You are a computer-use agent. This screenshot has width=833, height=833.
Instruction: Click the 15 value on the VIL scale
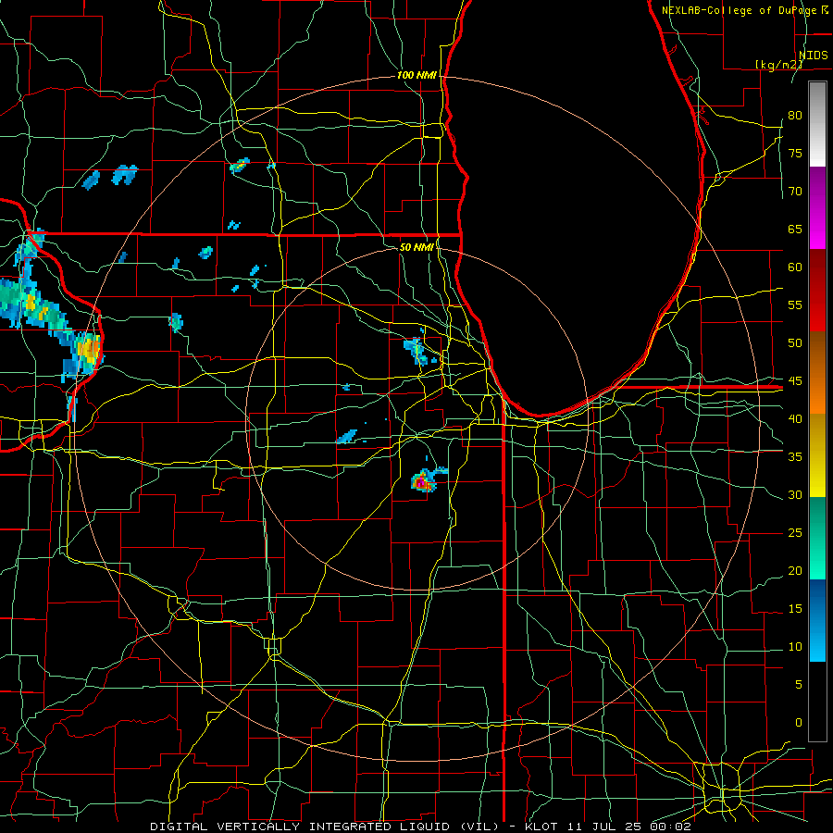795,609
